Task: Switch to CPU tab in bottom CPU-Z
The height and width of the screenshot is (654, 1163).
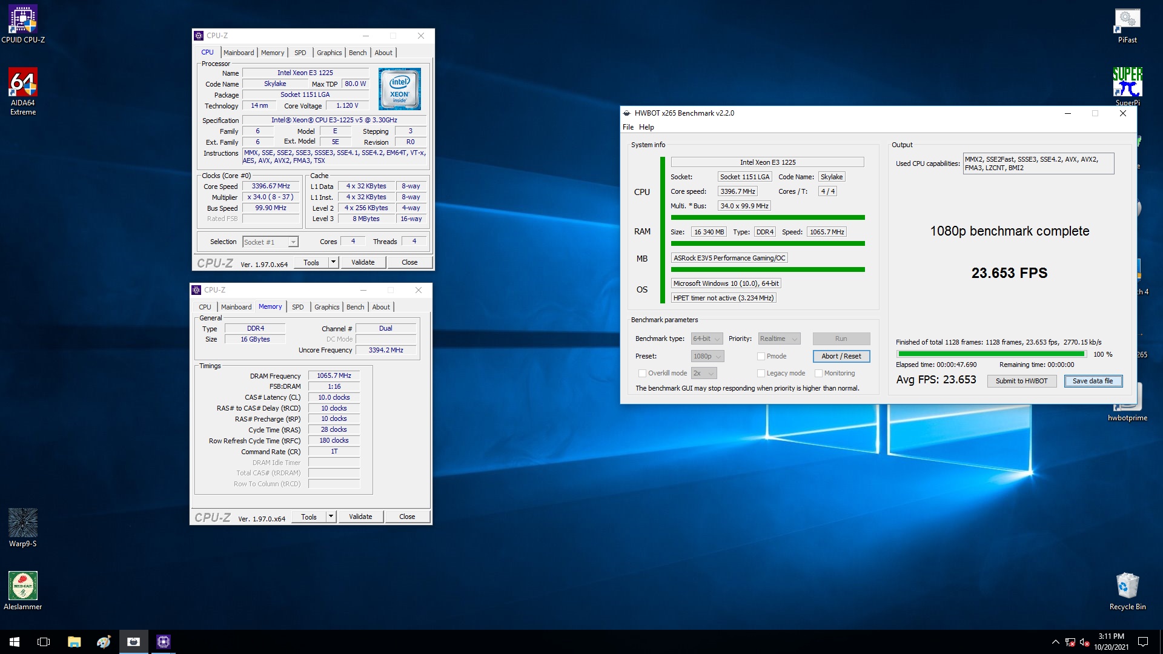Action: [x=205, y=307]
